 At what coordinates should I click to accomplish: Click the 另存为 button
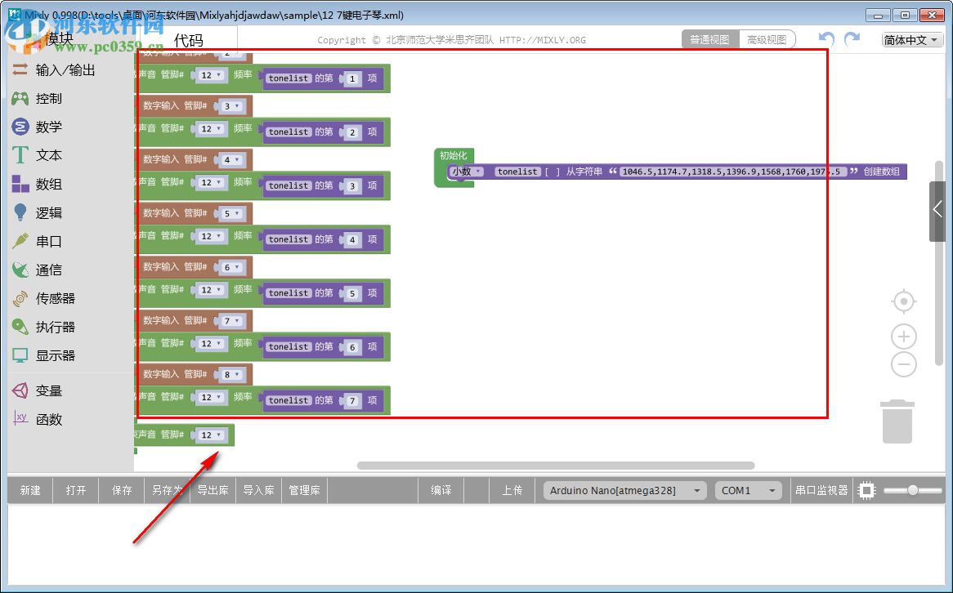tap(167, 490)
